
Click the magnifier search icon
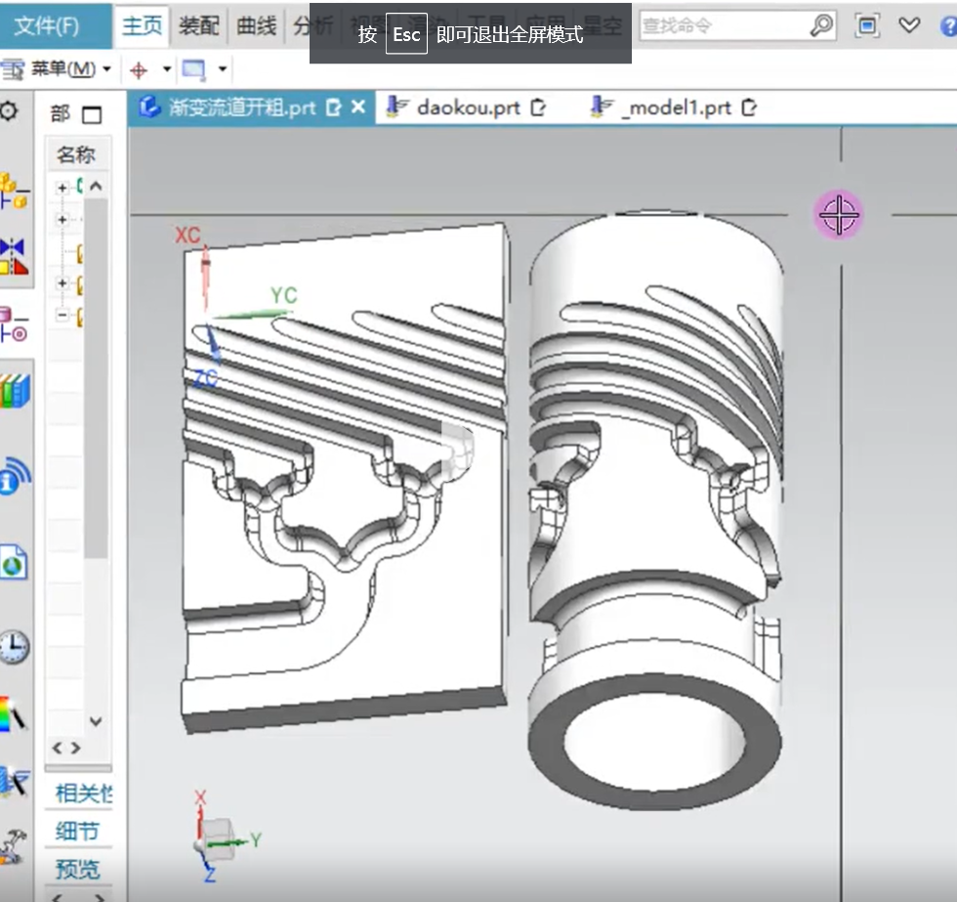pos(821,25)
